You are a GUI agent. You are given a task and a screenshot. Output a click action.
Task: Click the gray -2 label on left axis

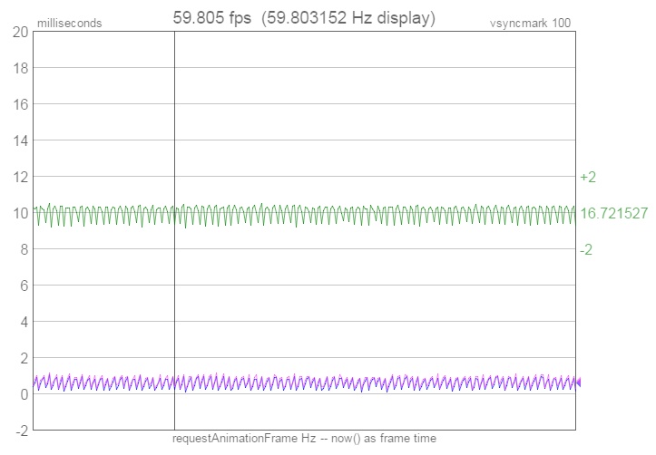(20, 431)
